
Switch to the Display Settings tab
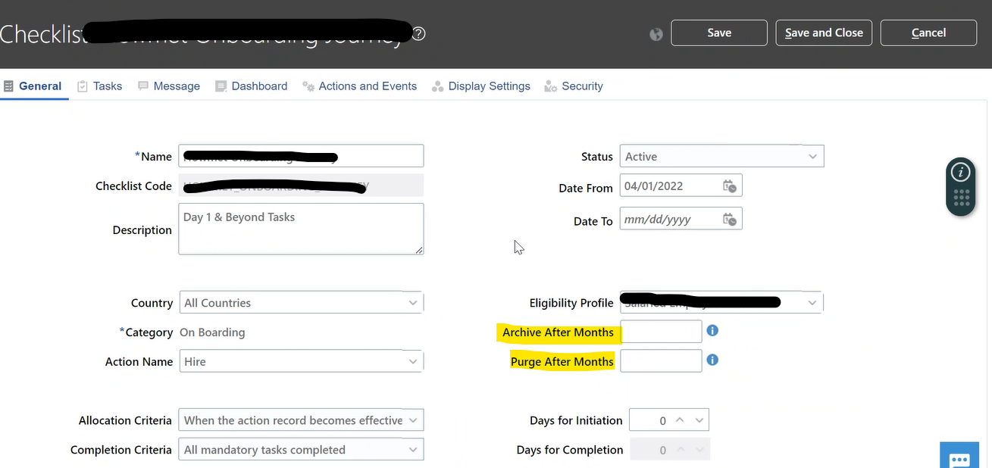pyautogui.click(x=489, y=86)
